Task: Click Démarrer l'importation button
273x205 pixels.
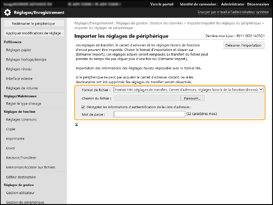Action: (x=244, y=45)
